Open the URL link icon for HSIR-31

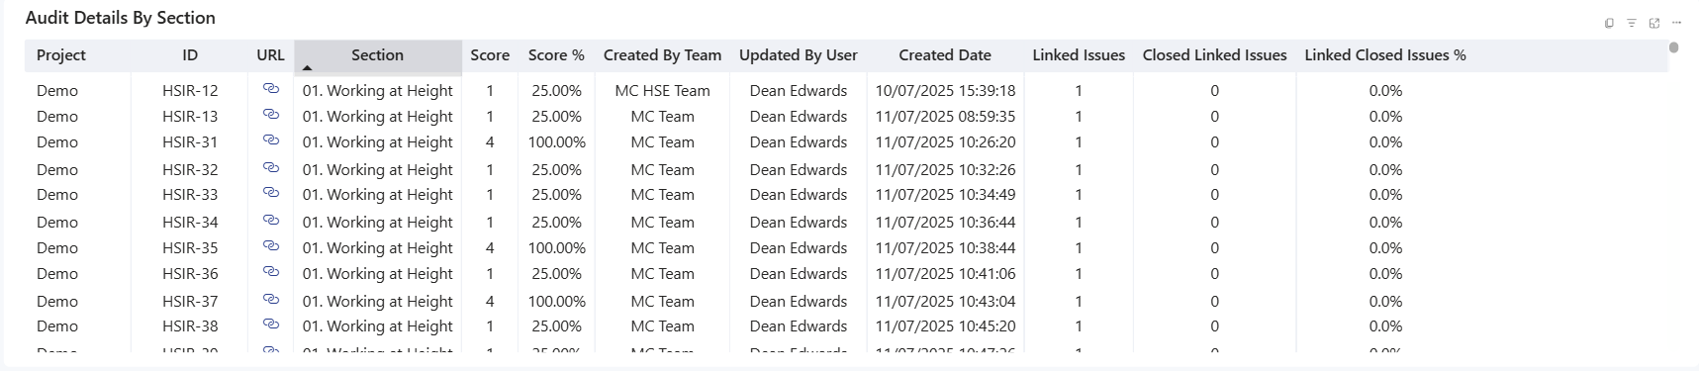270,140
